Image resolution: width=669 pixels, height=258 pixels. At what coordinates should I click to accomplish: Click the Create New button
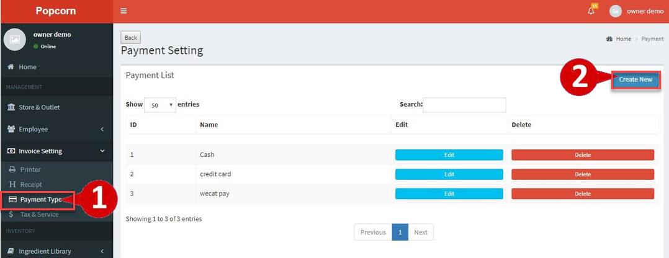(x=635, y=79)
